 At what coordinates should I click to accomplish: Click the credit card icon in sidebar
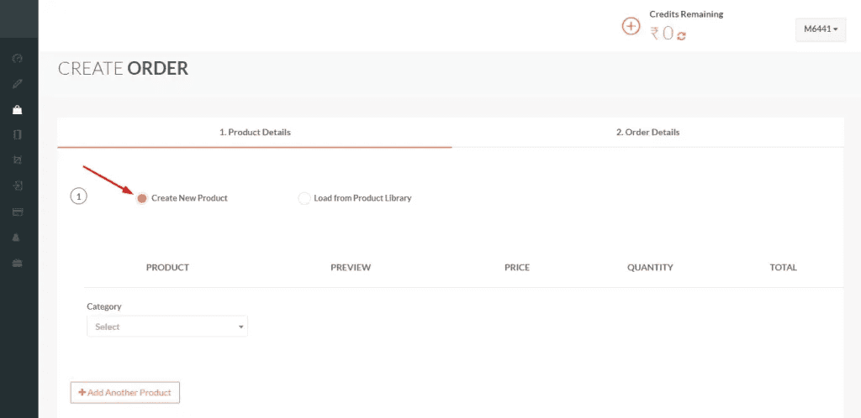coord(18,212)
